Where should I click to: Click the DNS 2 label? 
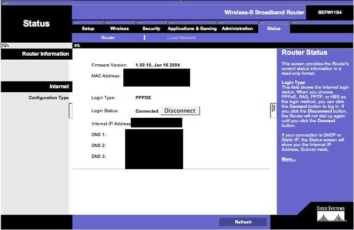(99, 145)
